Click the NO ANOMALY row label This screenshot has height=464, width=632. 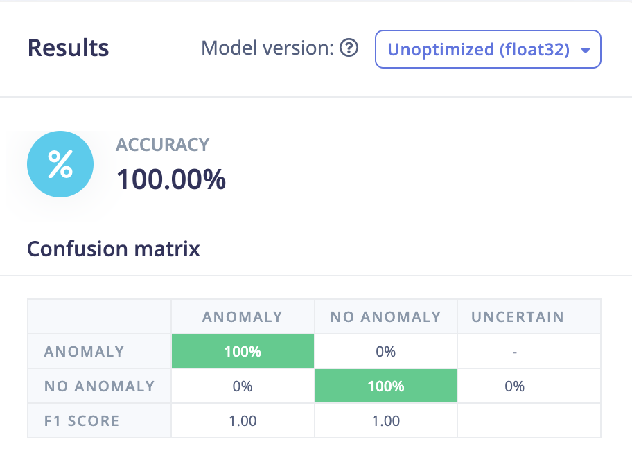(x=100, y=386)
